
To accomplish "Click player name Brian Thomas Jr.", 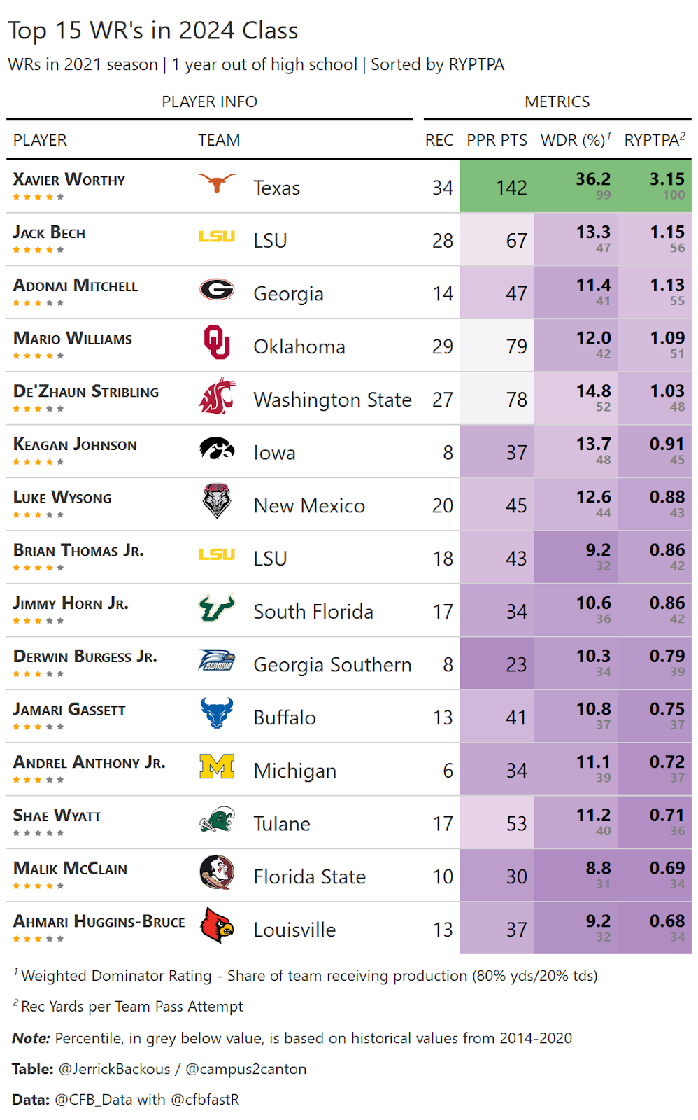I will pos(78,551).
